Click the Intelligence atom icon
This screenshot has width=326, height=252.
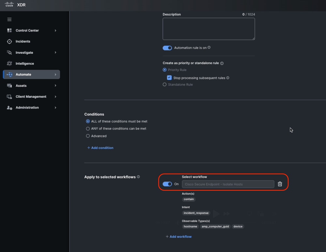(x=9, y=63)
